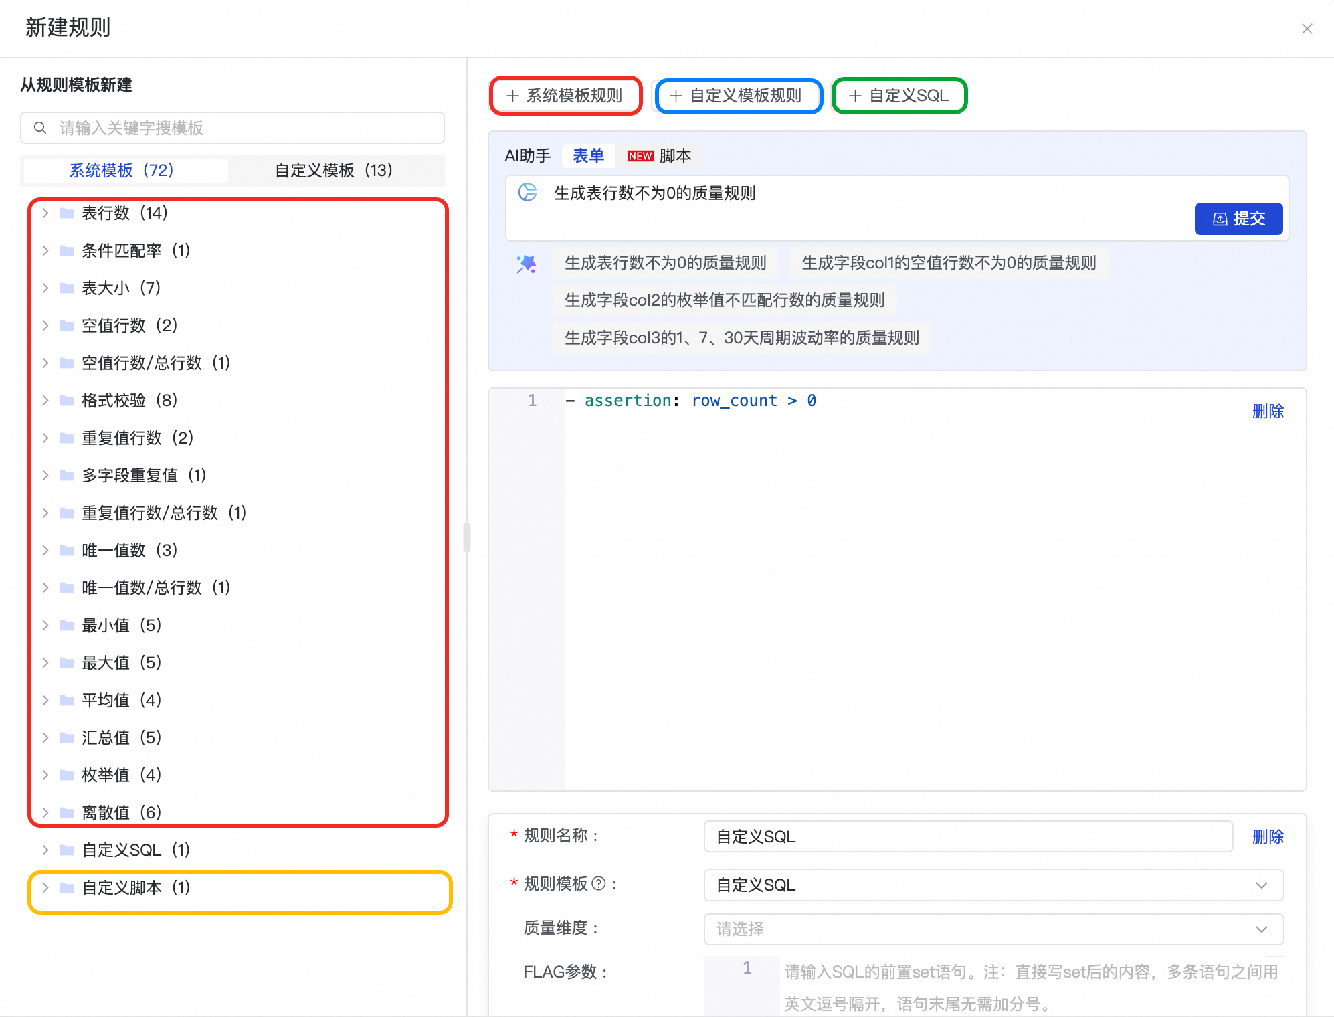This screenshot has width=1334, height=1017.
Task: Open the 质量维度 dropdown
Action: 993,929
